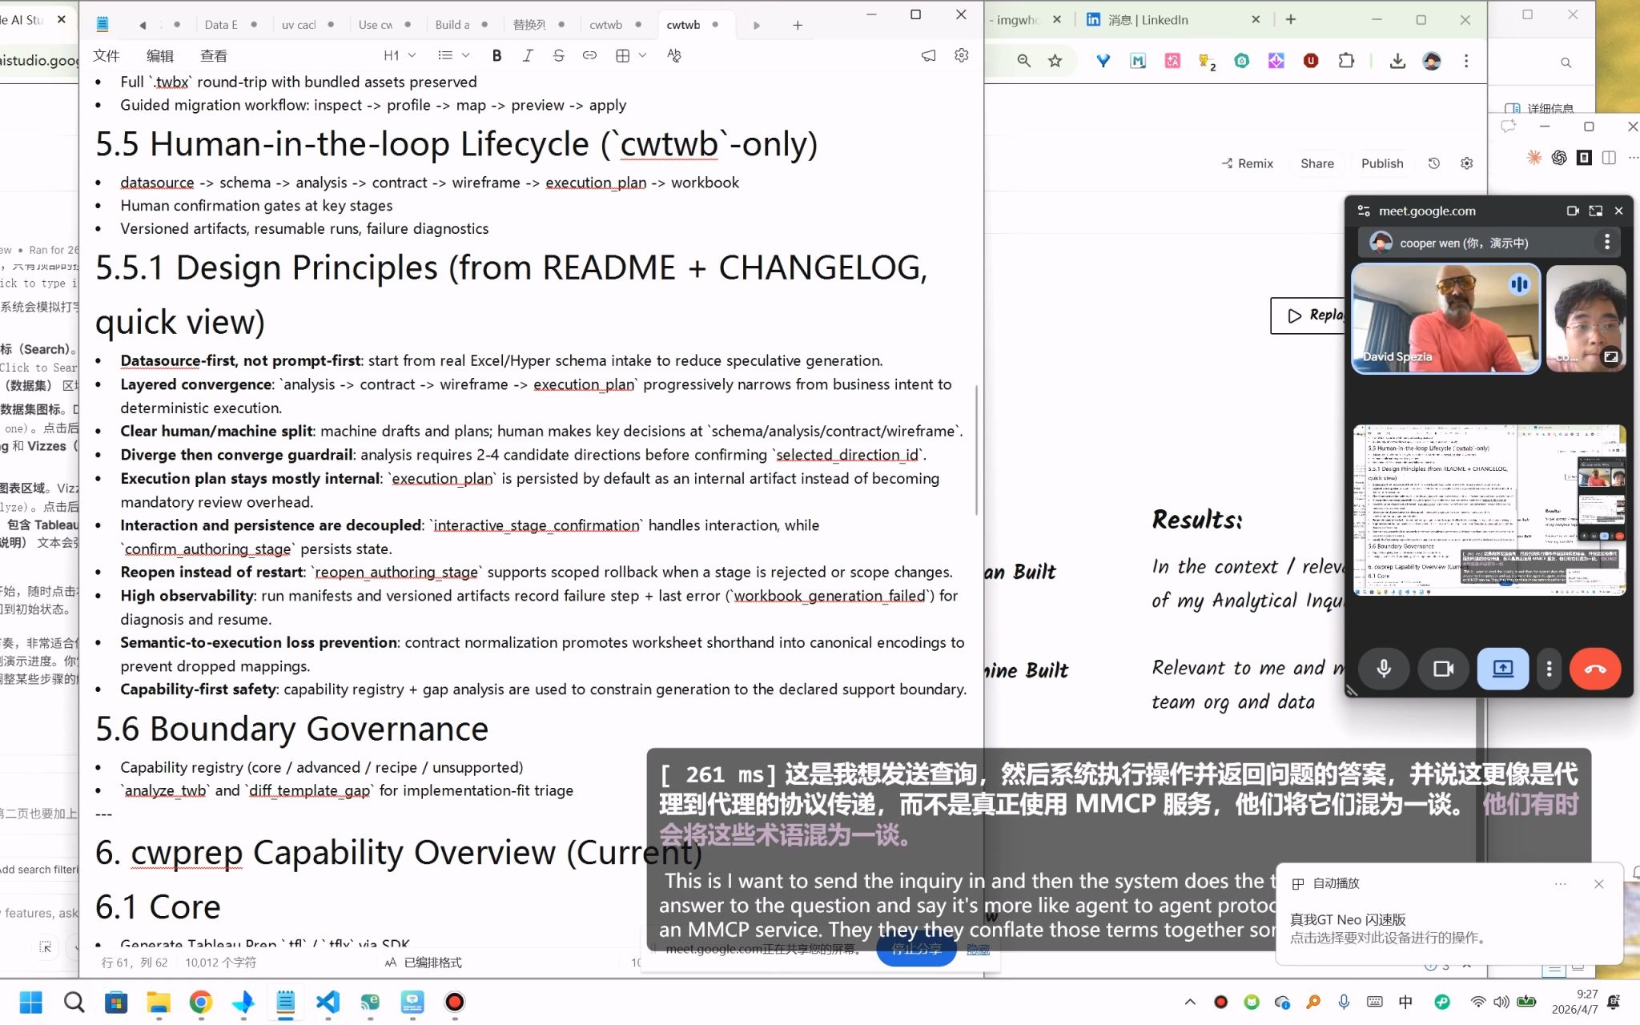The width and height of the screenshot is (1640, 1025).
Task: Insert a hyperlink
Action: coord(589,55)
